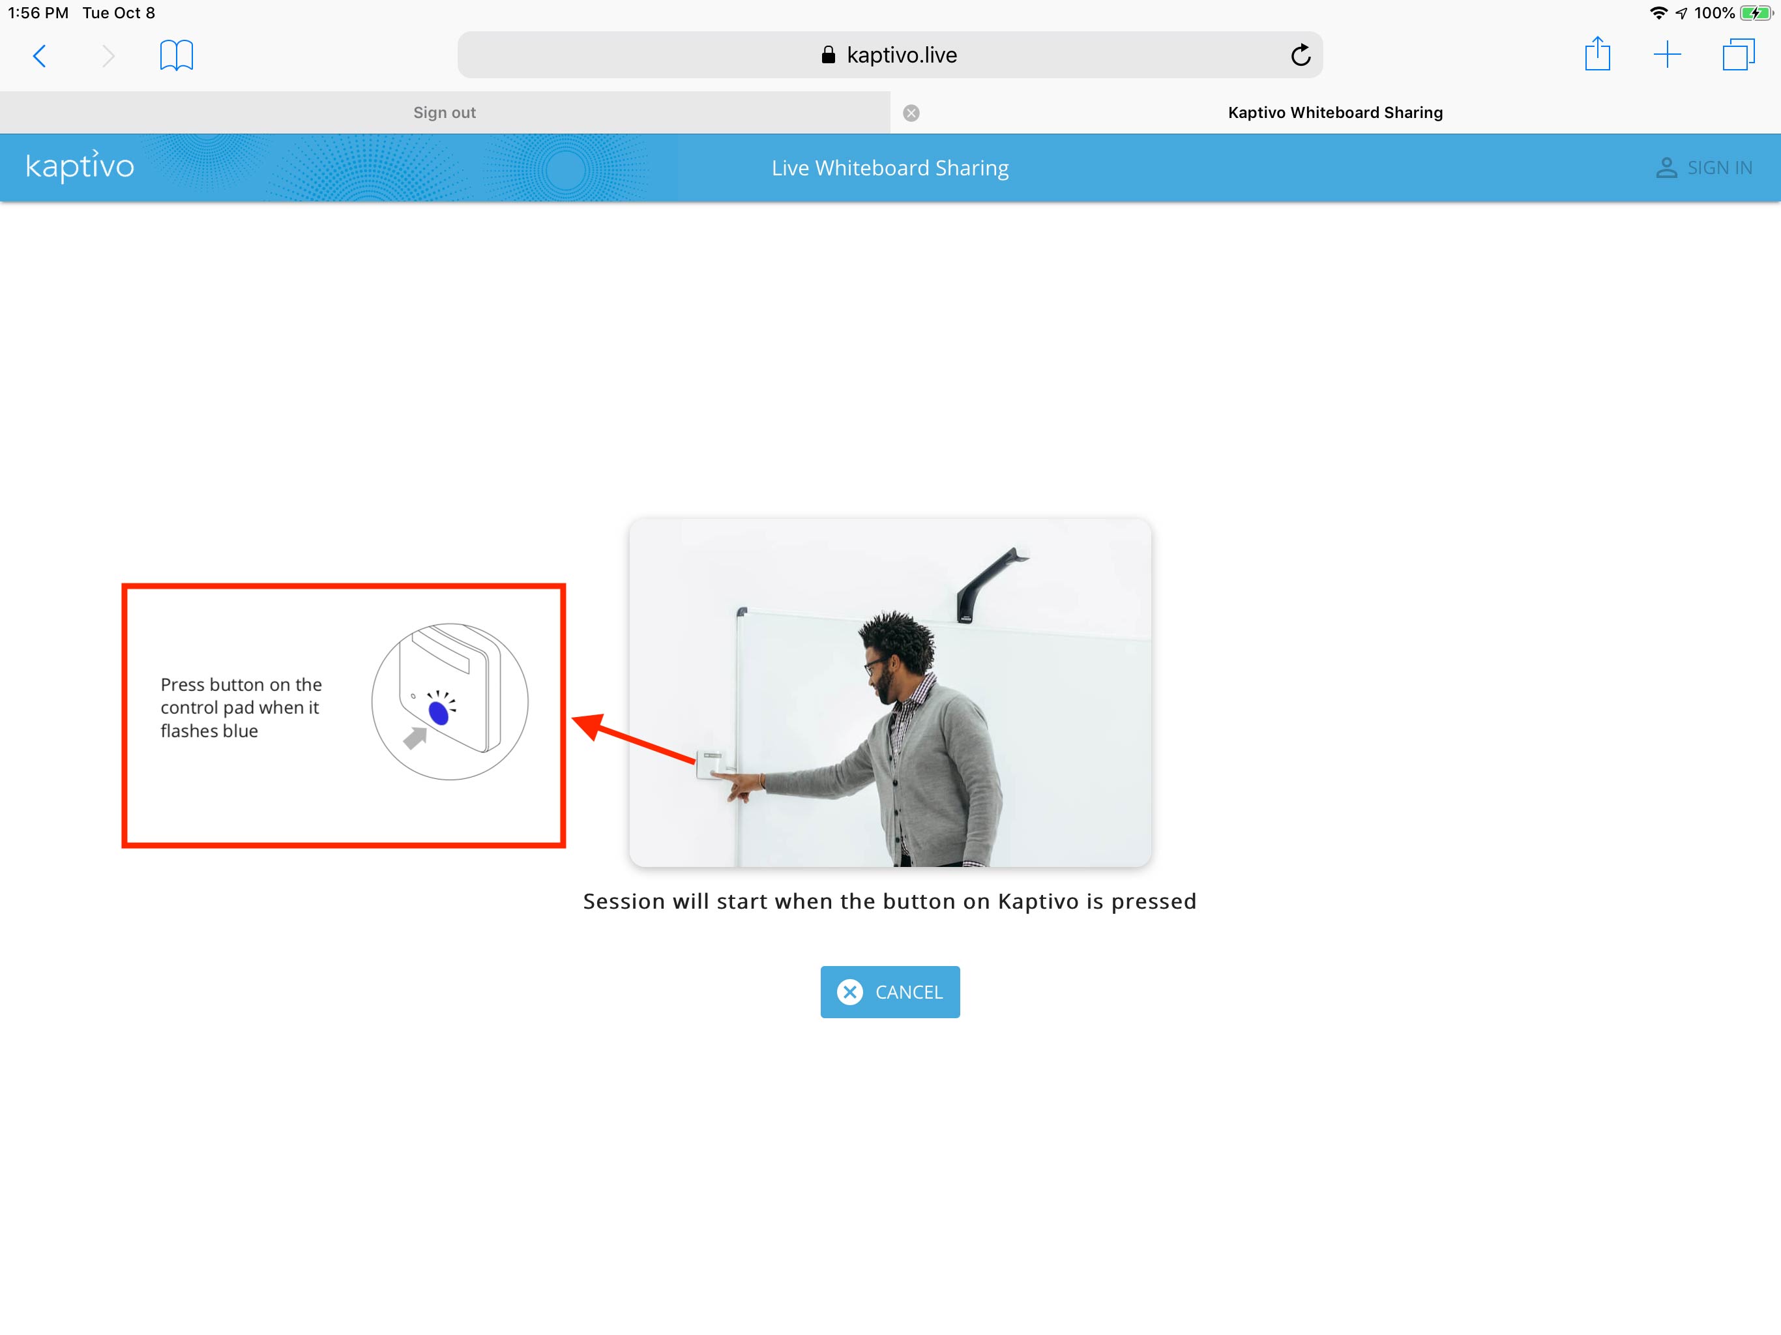This screenshot has height=1335, width=1781.
Task: Switch to the Sign out tab
Action: [445, 113]
